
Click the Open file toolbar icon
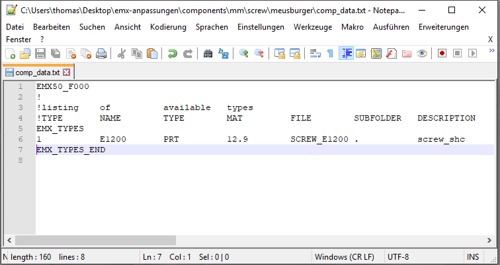(x=25, y=53)
